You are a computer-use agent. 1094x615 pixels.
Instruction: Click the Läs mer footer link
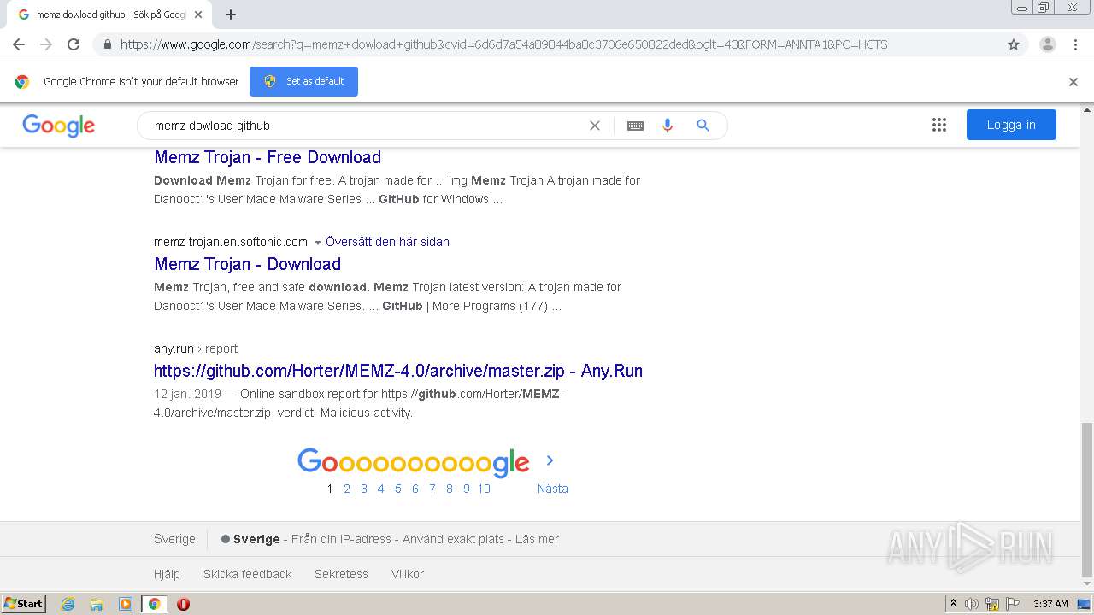tap(537, 539)
